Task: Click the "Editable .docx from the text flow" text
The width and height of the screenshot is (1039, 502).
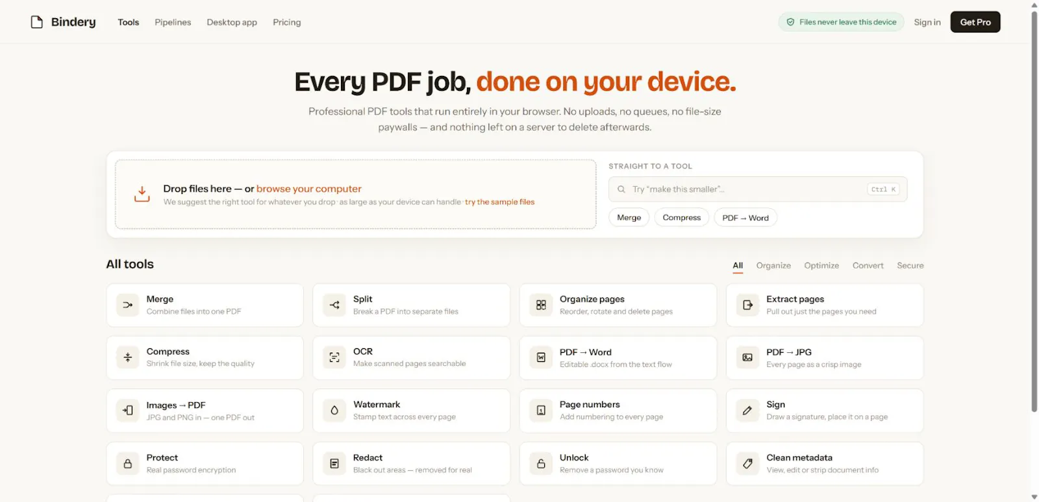Action: pos(616,365)
